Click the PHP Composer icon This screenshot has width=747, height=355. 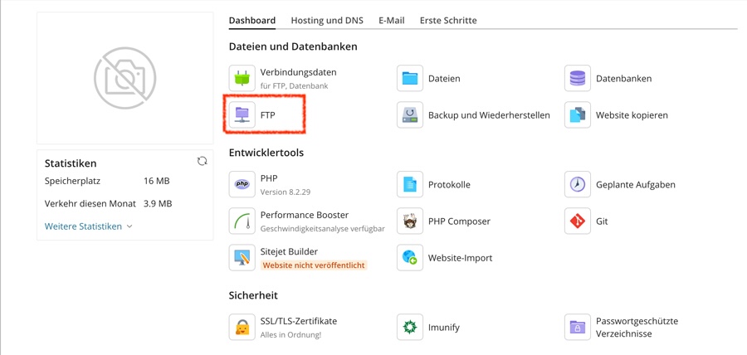(x=410, y=221)
